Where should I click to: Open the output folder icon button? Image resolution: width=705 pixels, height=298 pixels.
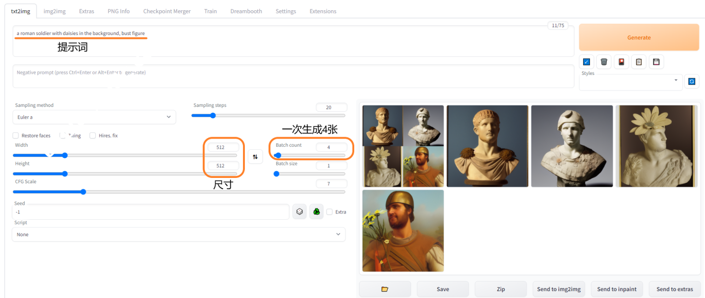385,289
